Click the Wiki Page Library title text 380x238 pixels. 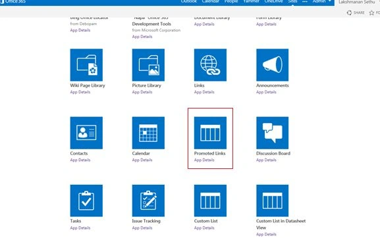coord(88,85)
